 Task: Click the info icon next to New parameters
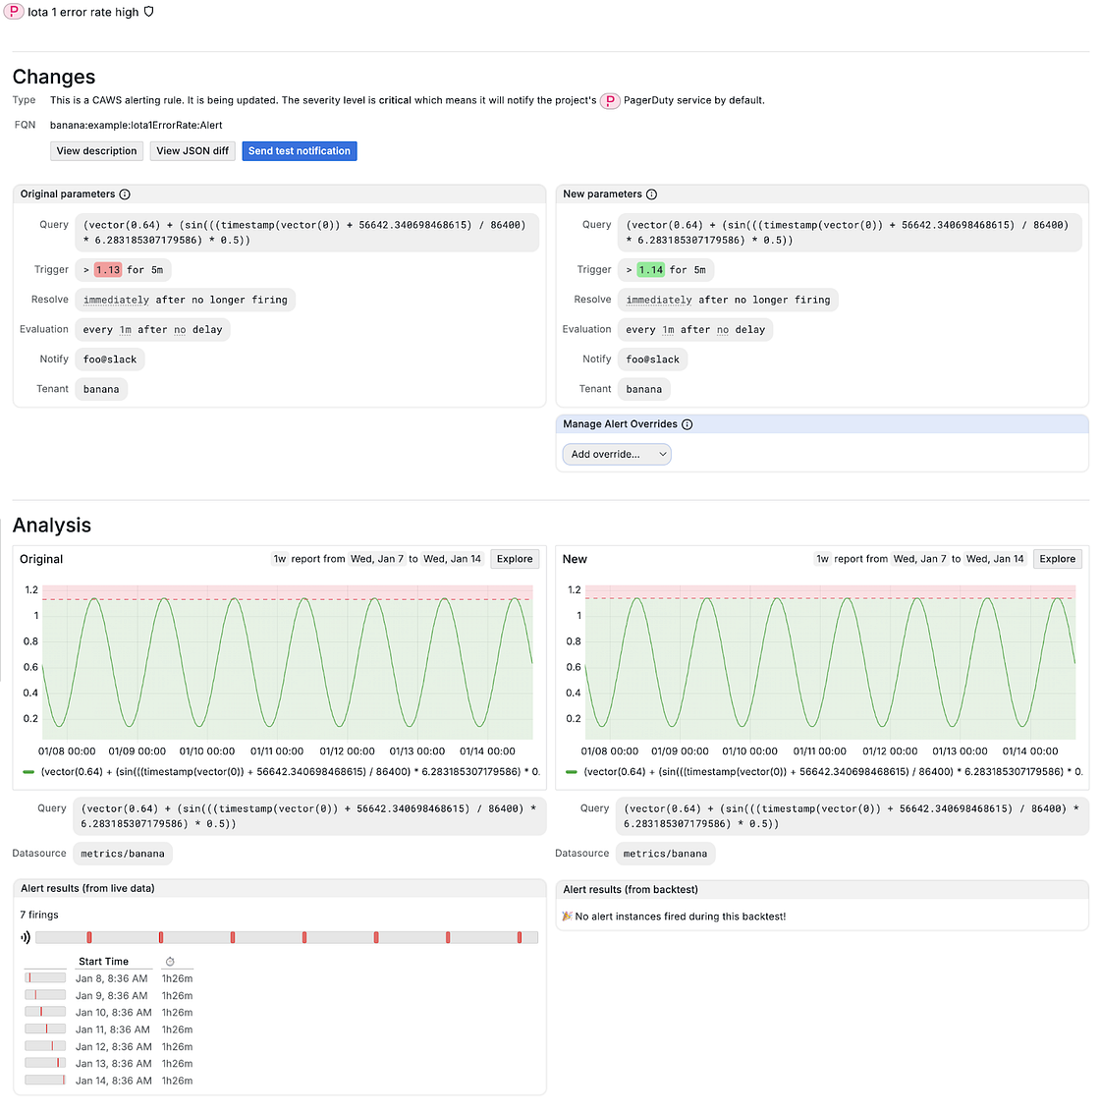(652, 194)
